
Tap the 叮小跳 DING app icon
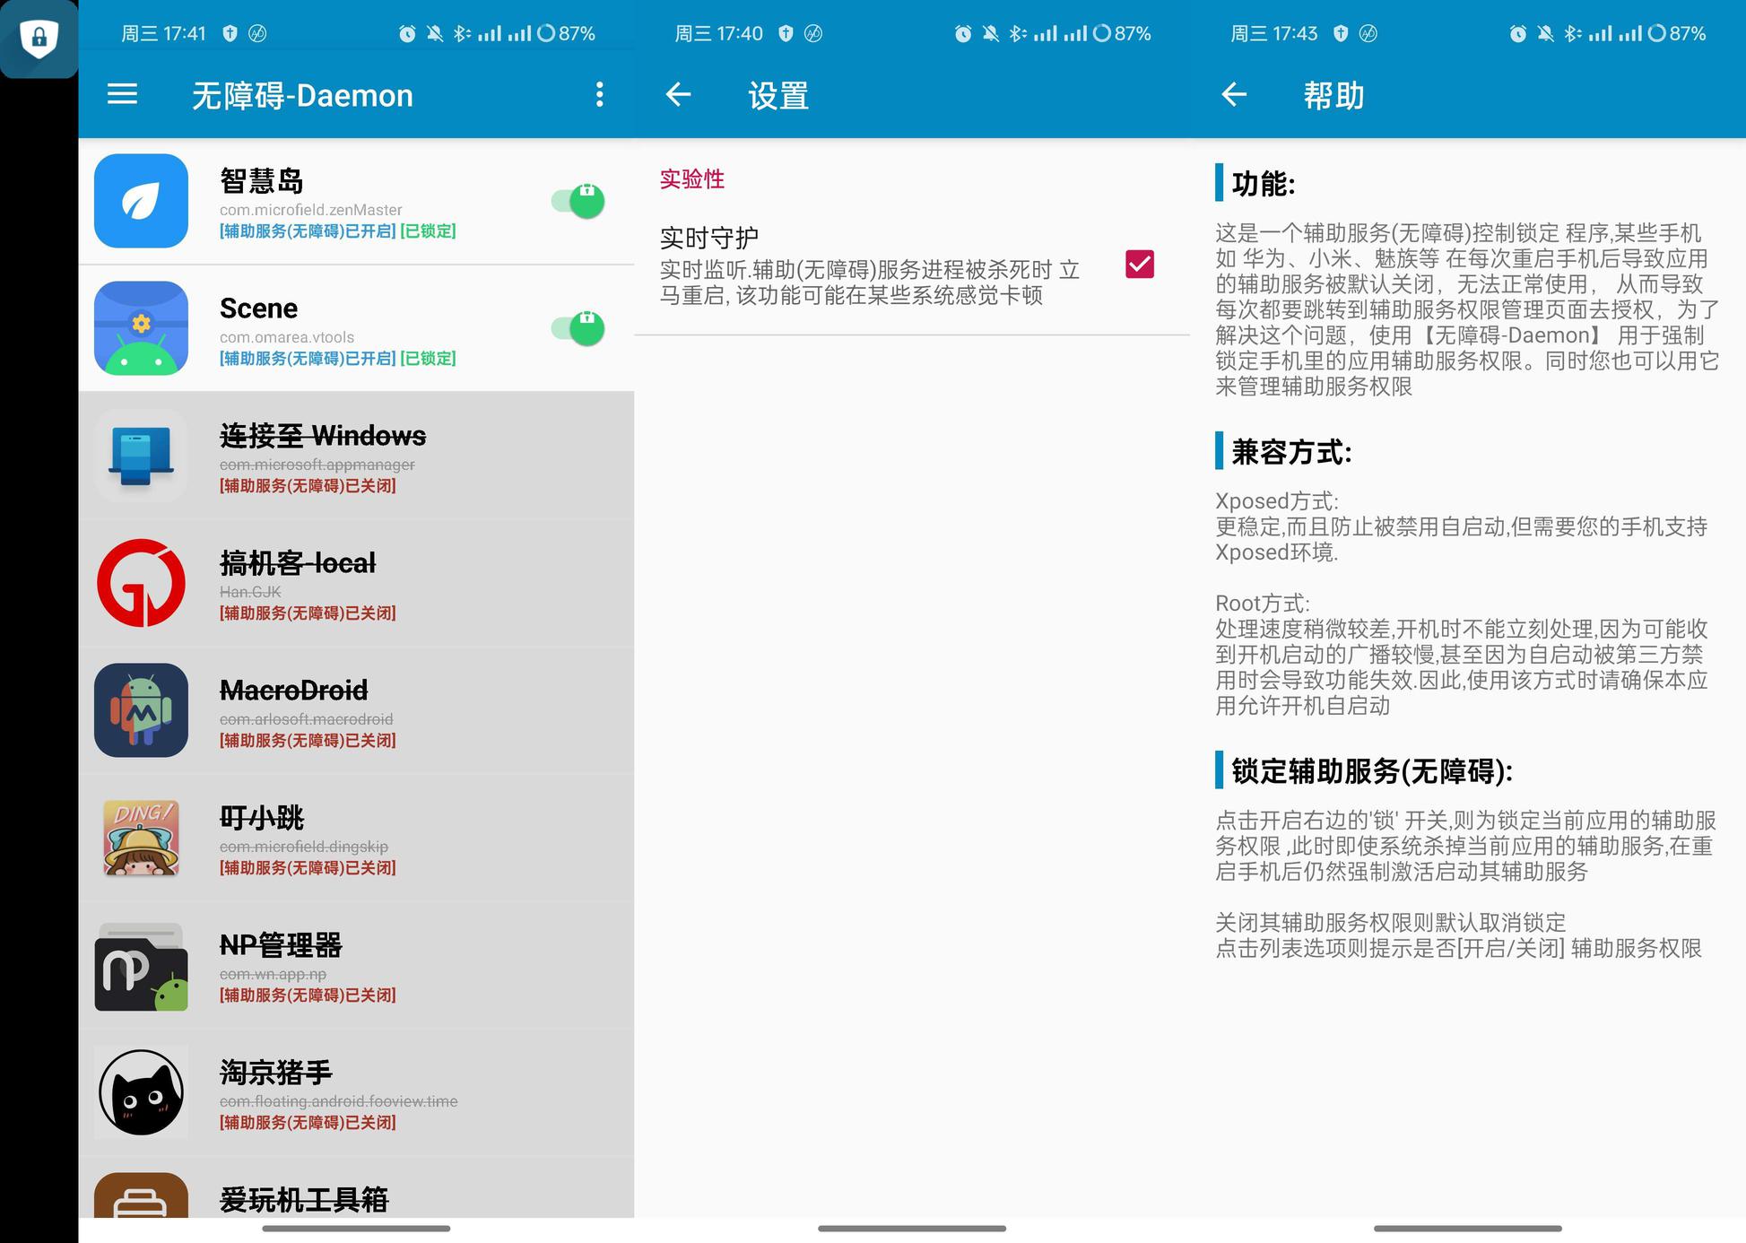(141, 838)
